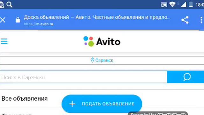Screen dimensions: 204x115
Task: Tap the cast icon in status bar
Action: tap(164, 5)
